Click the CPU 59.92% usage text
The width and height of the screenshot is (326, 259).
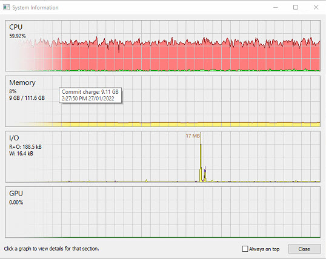click(18, 36)
